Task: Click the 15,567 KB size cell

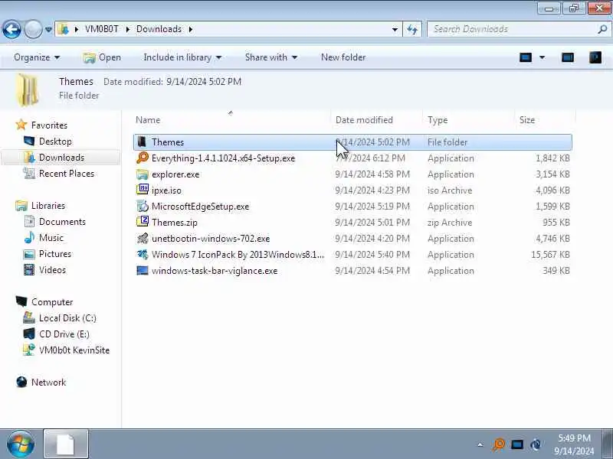Action: coord(550,255)
